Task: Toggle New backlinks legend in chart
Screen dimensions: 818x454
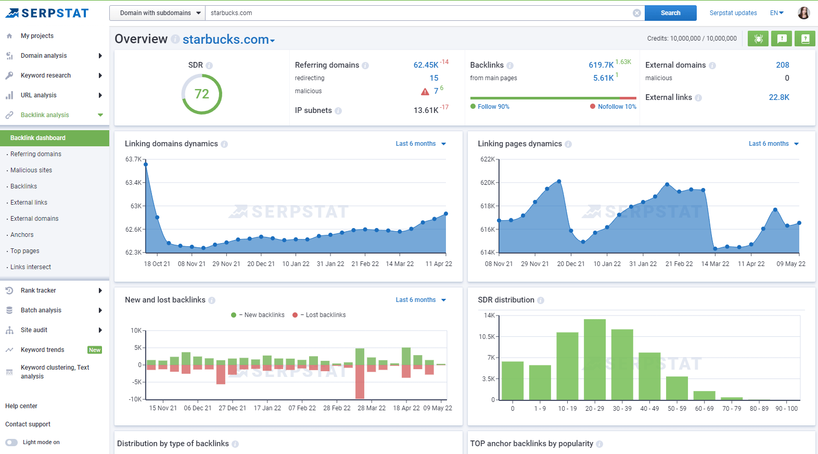Action: point(258,315)
